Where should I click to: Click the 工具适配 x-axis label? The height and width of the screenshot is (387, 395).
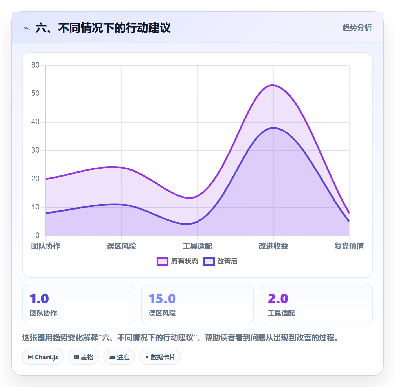tap(197, 246)
